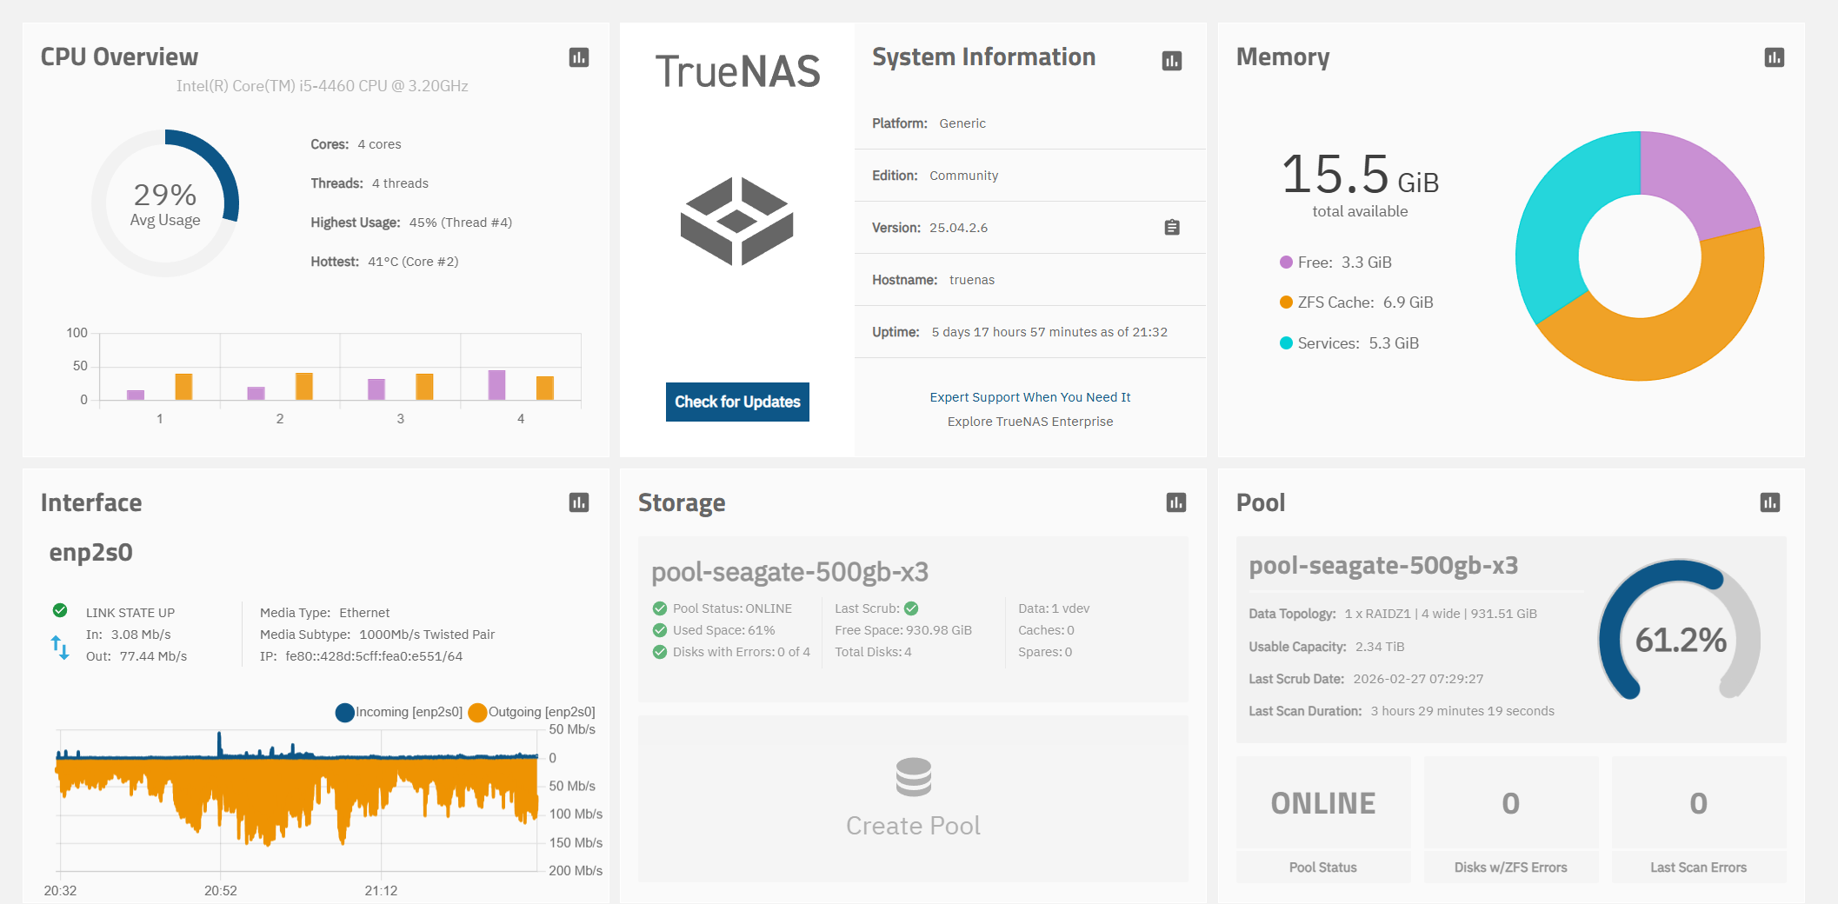Screen dimensions: 1838x904
Task: Click the Last Scan Errors tile
Action: (x=1699, y=820)
